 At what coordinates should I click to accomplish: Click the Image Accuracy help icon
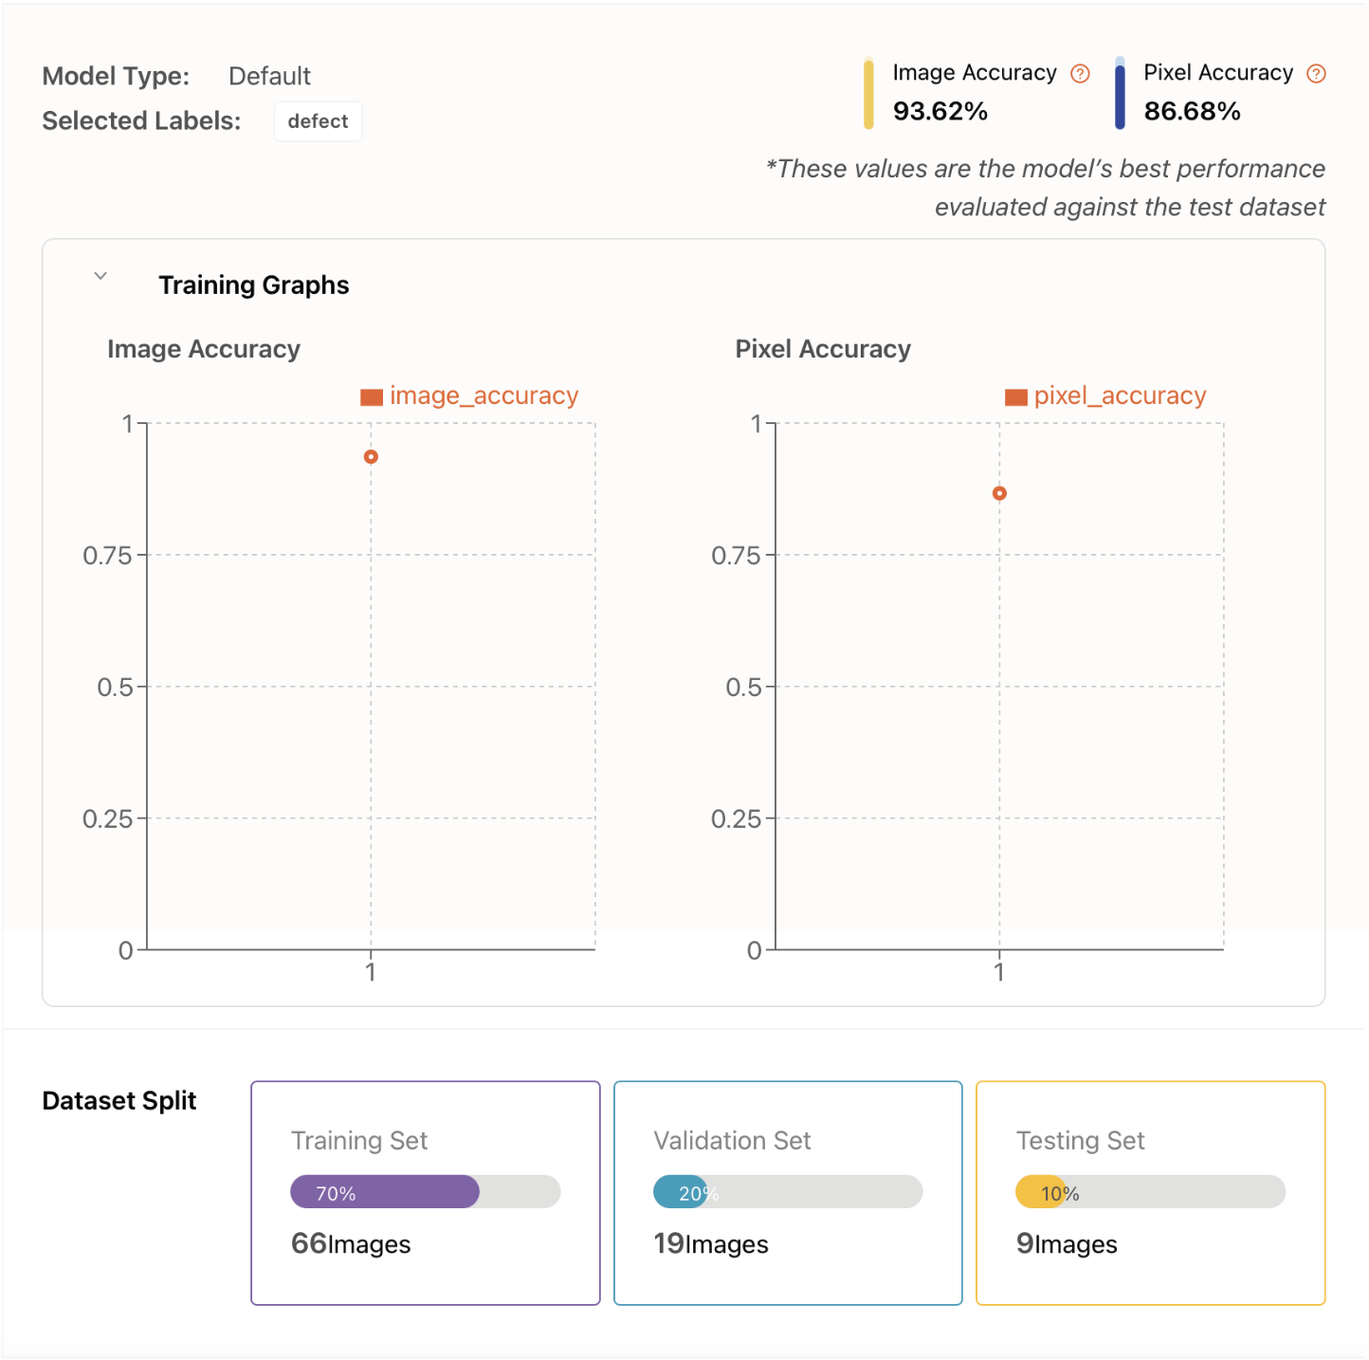1080,74
